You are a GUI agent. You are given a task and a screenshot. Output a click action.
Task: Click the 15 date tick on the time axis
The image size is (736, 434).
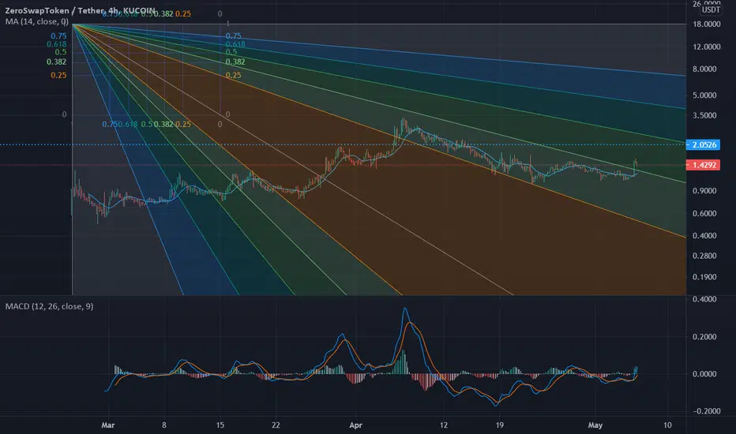click(x=220, y=425)
